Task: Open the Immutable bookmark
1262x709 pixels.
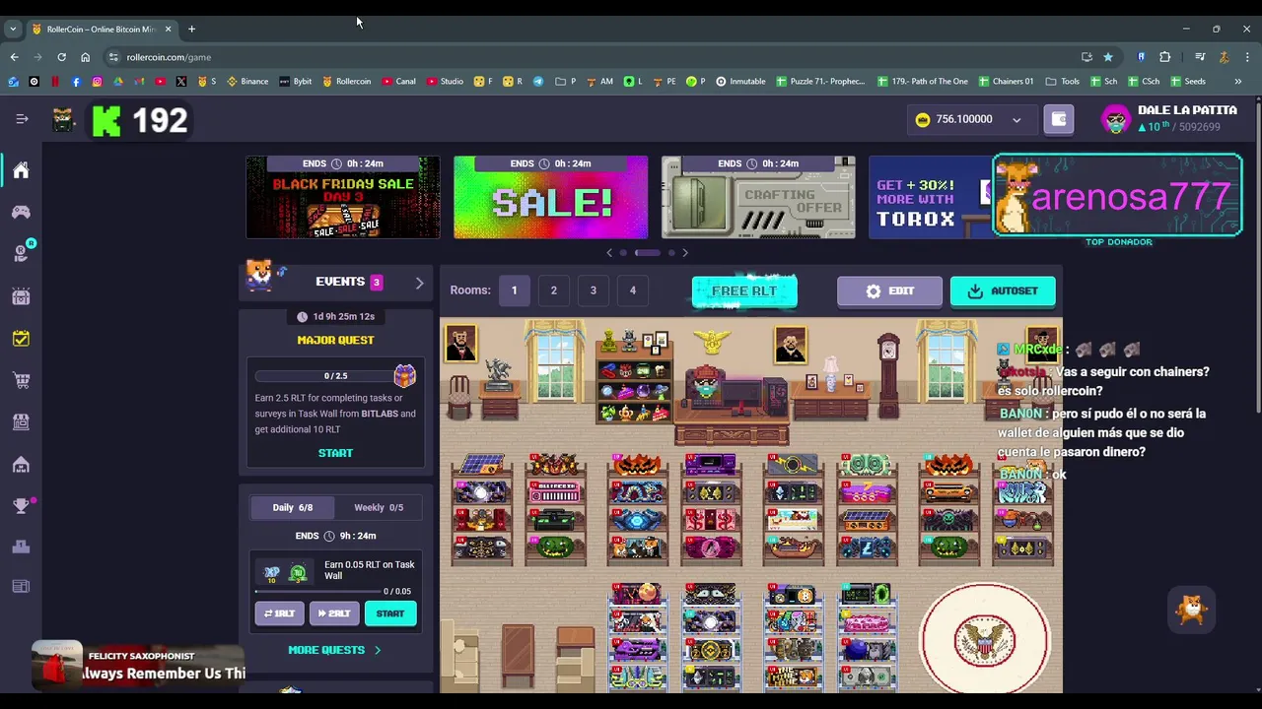Action: (x=740, y=81)
